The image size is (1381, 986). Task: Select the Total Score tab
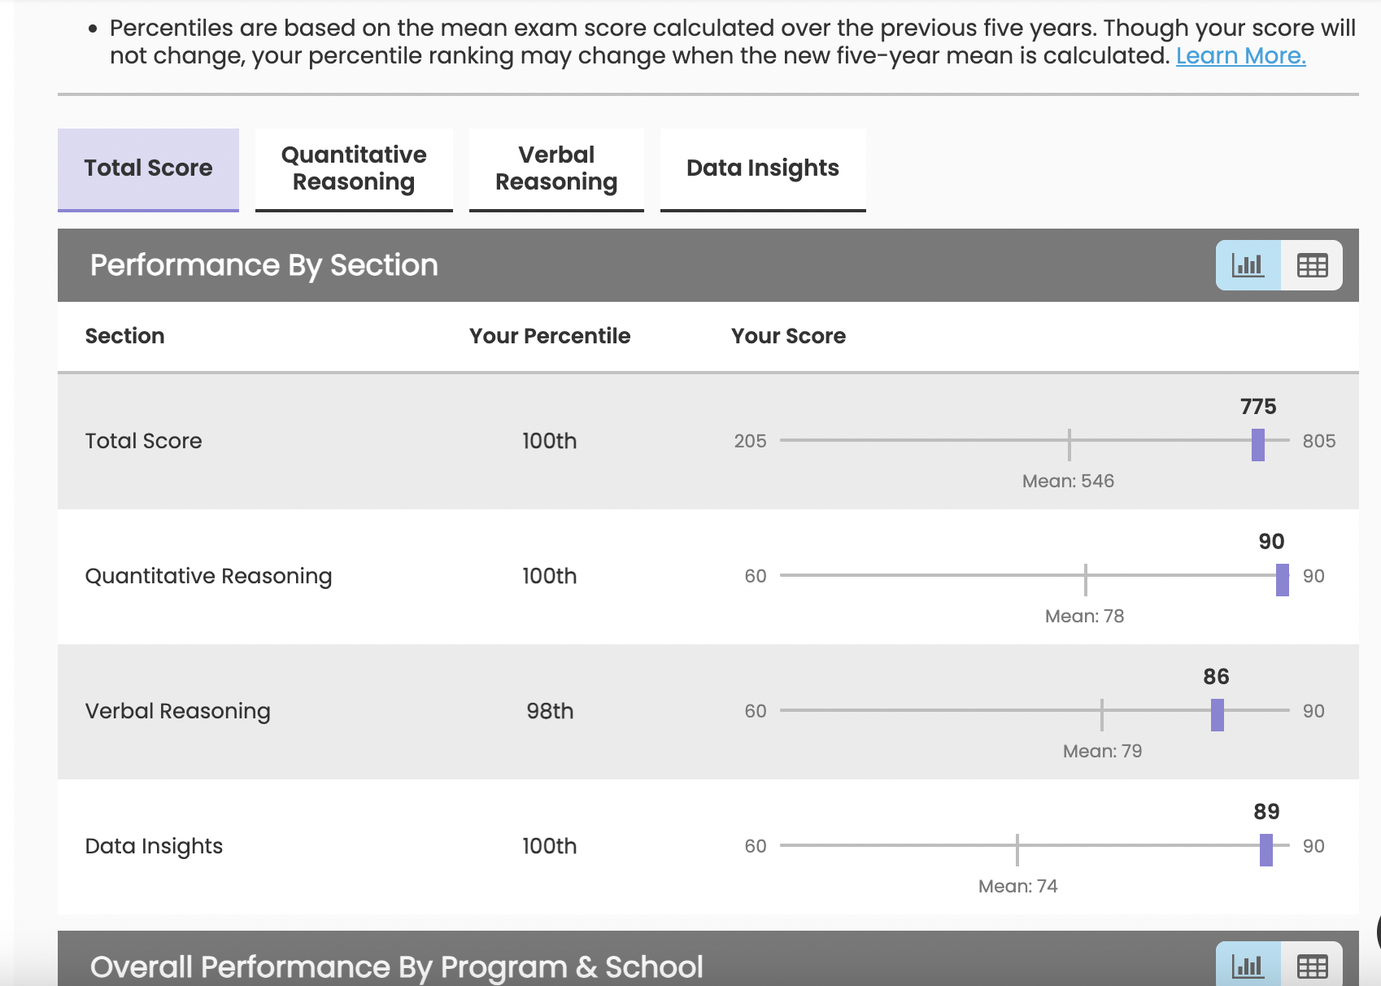coord(148,168)
